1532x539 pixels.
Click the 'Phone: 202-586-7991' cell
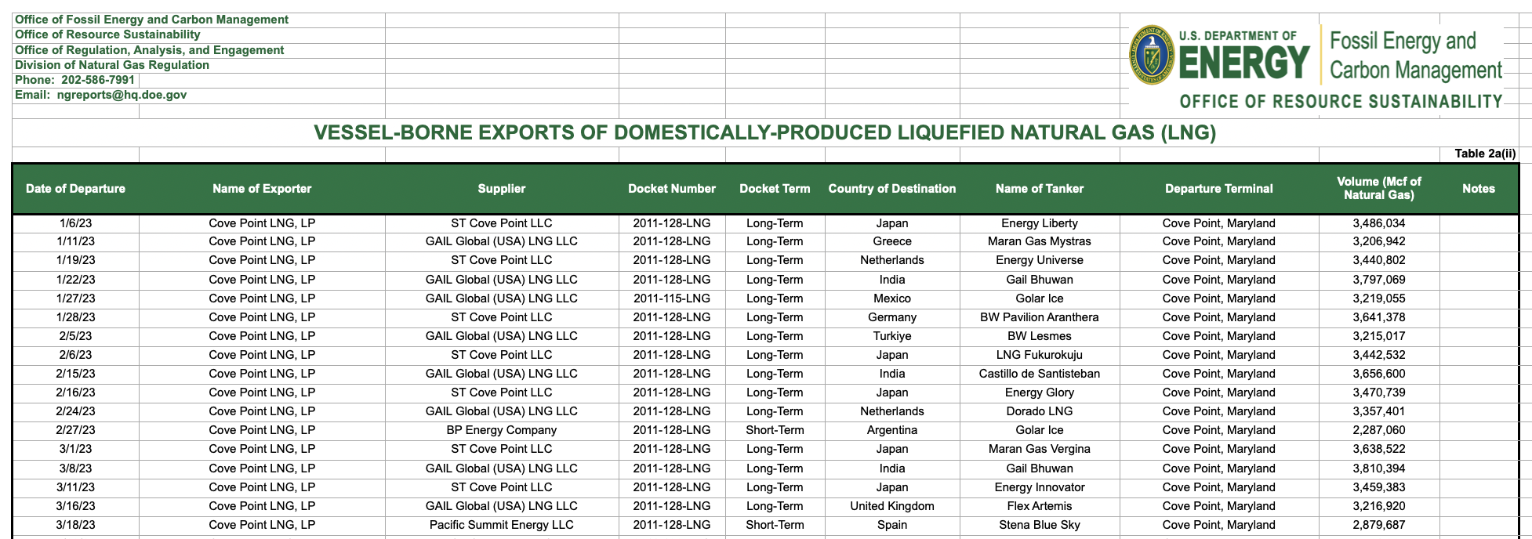coord(75,80)
